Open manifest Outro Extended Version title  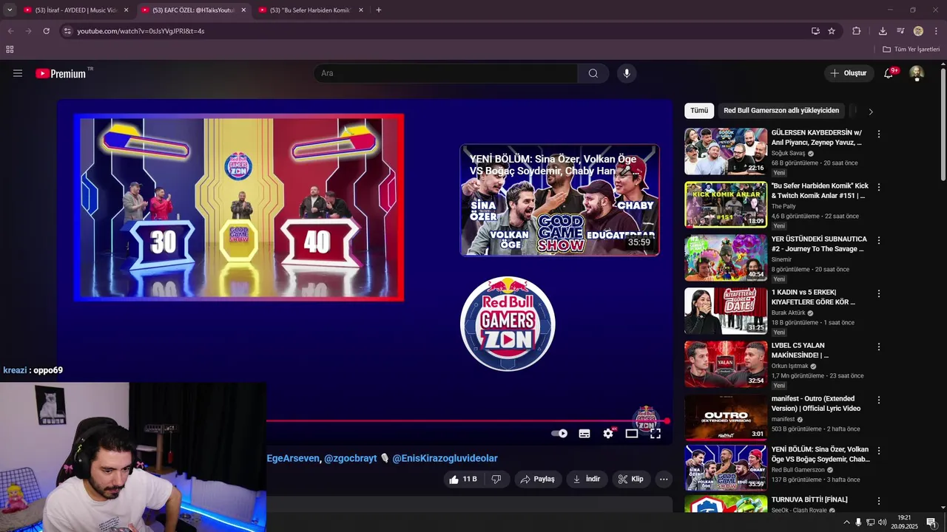(x=816, y=403)
